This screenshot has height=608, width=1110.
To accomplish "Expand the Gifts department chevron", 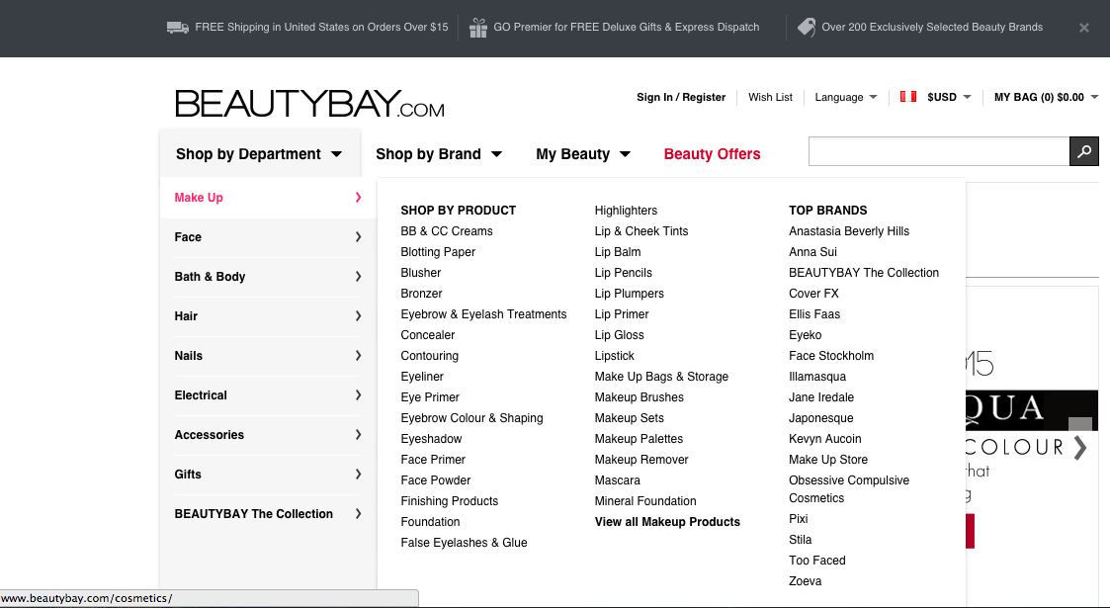I will 358,475.
